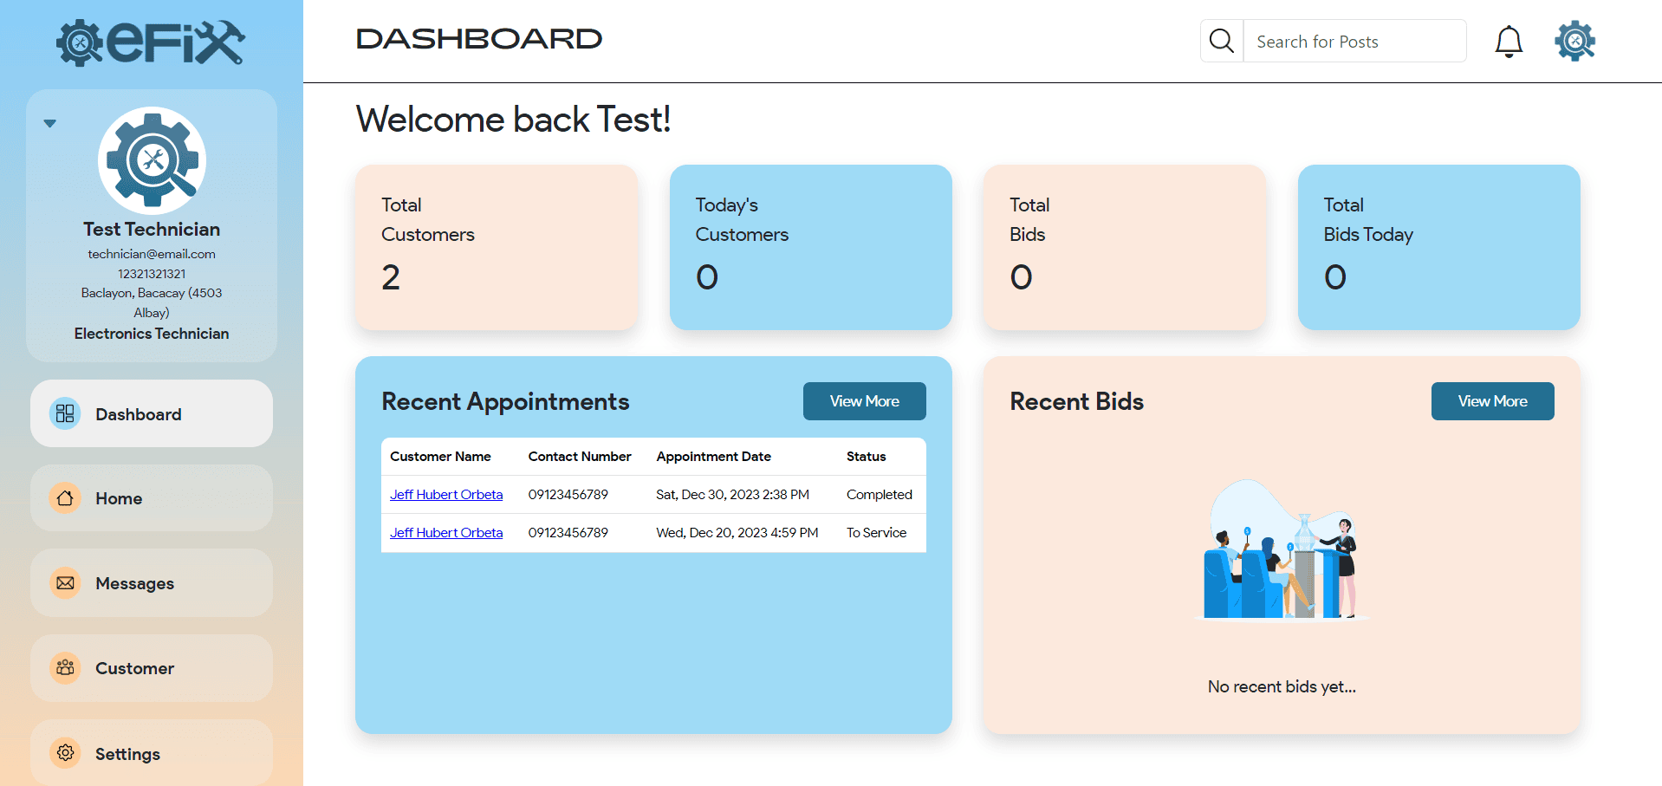Viewport: 1662px width, 786px height.
Task: Click the Customer group icon
Action: 65,668
